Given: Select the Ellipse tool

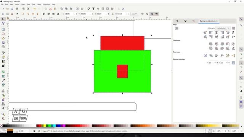Looking at the screenshot, I should (3, 34).
